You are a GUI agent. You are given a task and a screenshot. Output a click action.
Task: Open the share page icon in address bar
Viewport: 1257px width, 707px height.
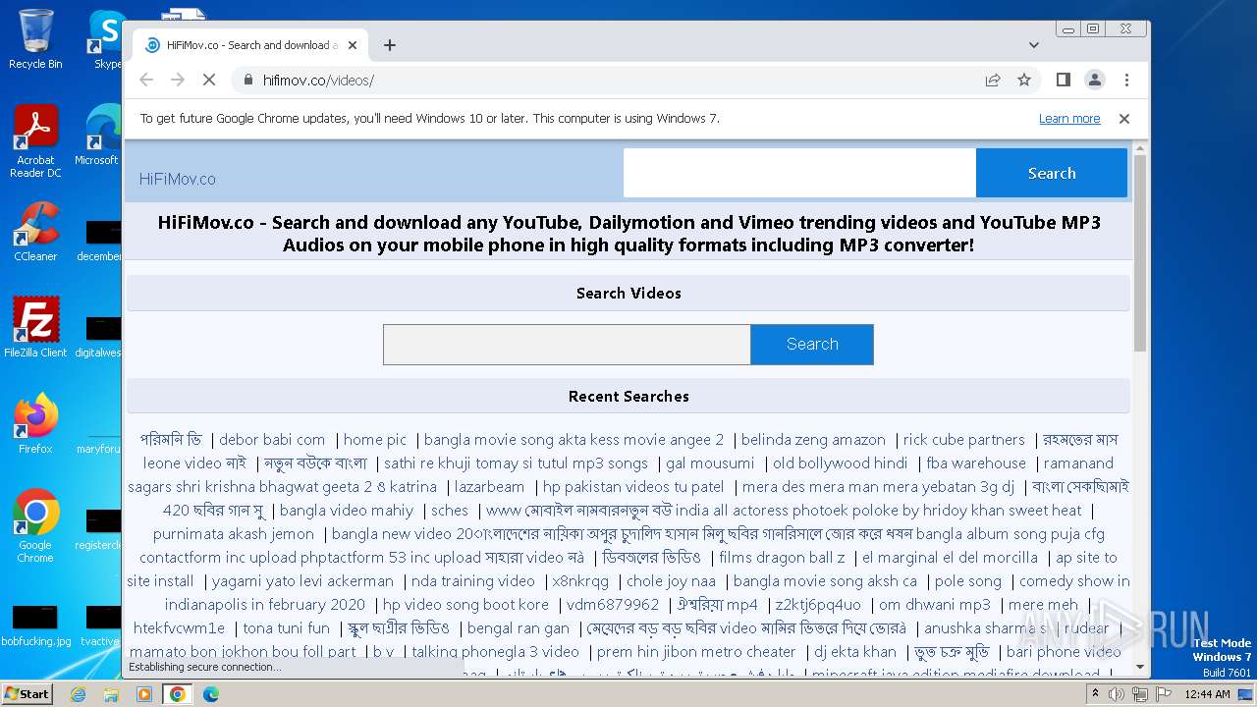pos(993,80)
